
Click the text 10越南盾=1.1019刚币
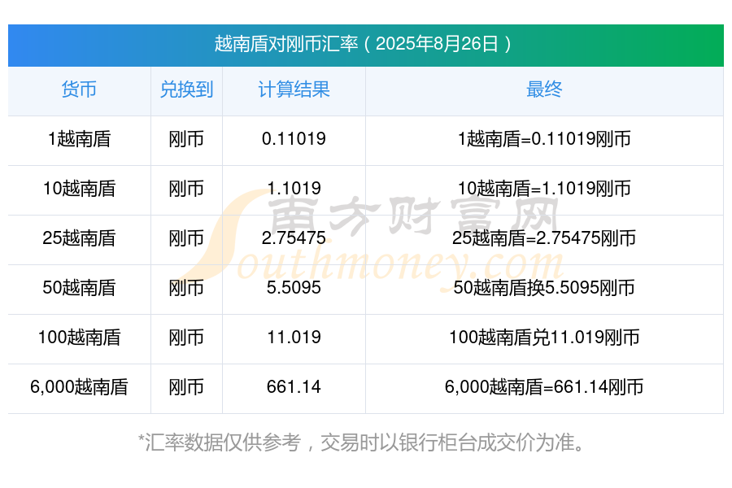point(544,189)
